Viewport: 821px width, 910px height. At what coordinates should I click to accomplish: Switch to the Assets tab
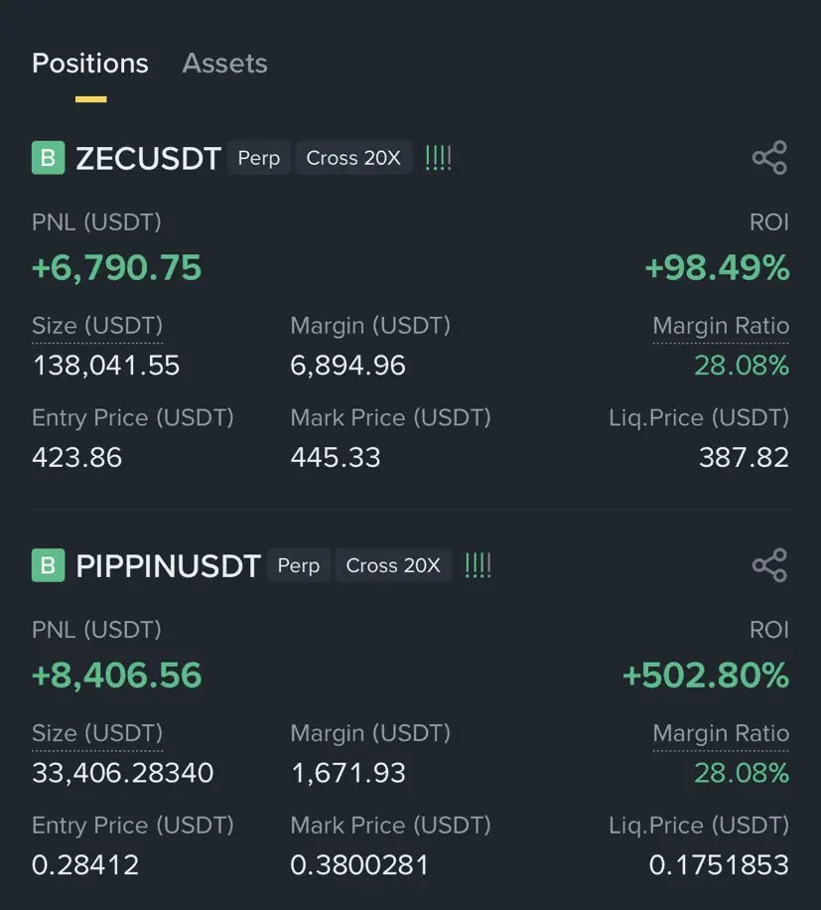[224, 64]
